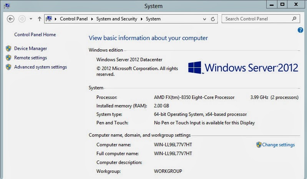Click the Forward arrow button
Image resolution: width=307 pixels, height=179 pixels.
coord(22,19)
